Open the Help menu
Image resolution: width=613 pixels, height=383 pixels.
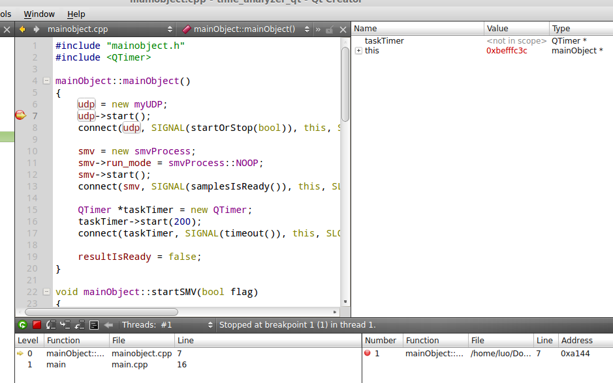[x=76, y=14]
